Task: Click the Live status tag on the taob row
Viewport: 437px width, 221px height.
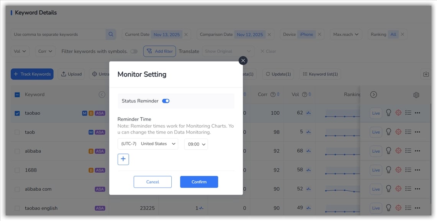Action: [x=376, y=132]
